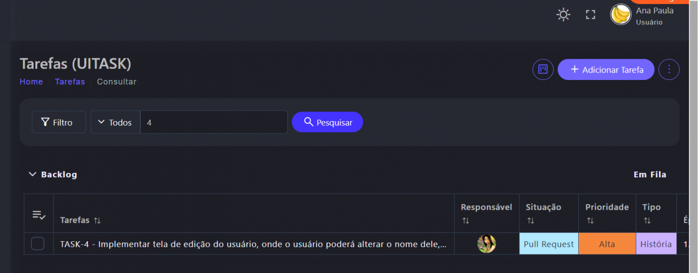Viewport: 698px width, 273px height.
Task: Toggle the light/dark theme sun icon
Action: 563,14
